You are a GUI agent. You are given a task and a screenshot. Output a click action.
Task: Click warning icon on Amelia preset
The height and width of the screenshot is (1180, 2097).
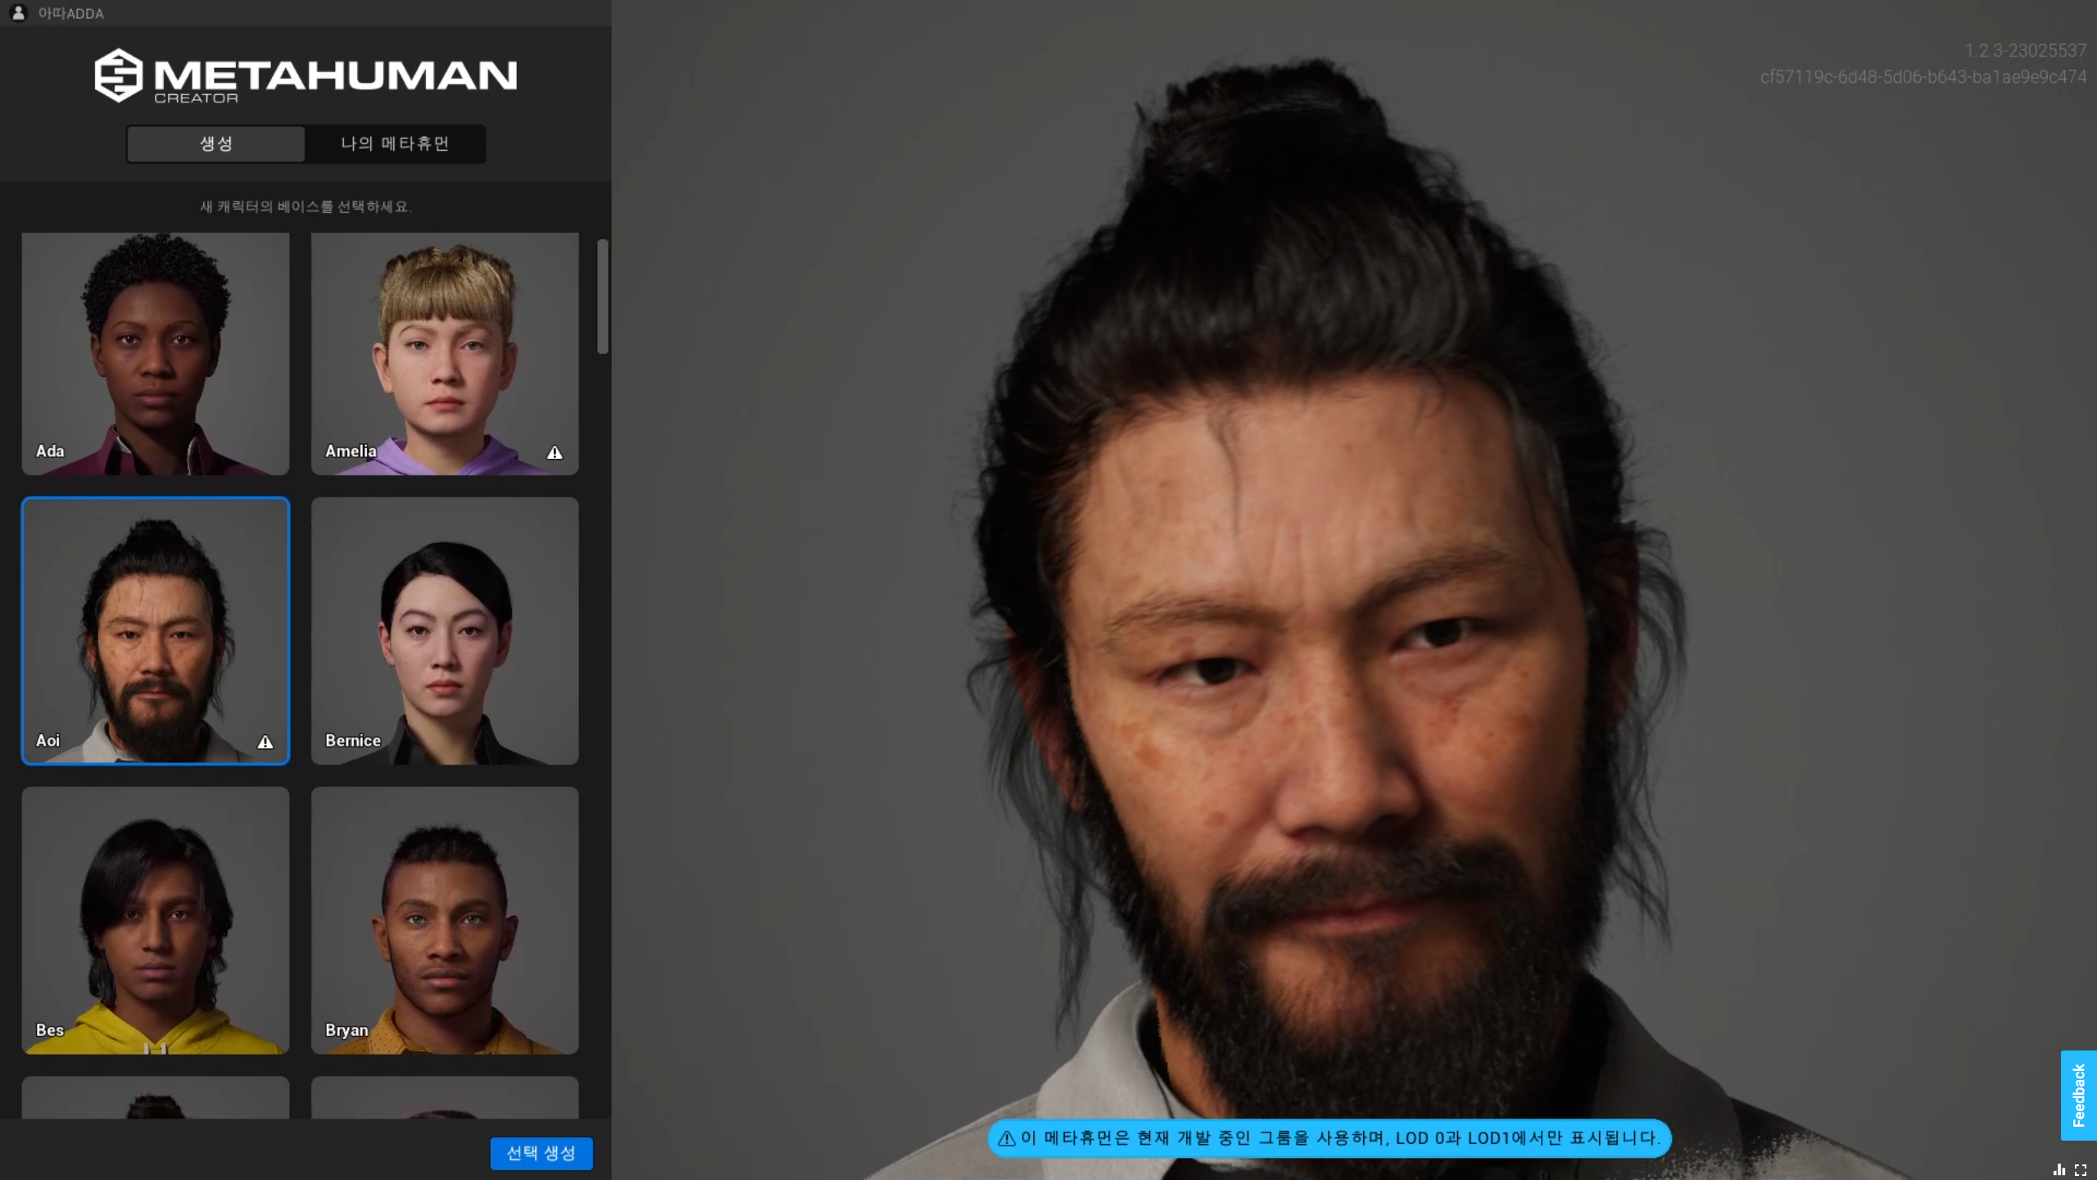555,452
